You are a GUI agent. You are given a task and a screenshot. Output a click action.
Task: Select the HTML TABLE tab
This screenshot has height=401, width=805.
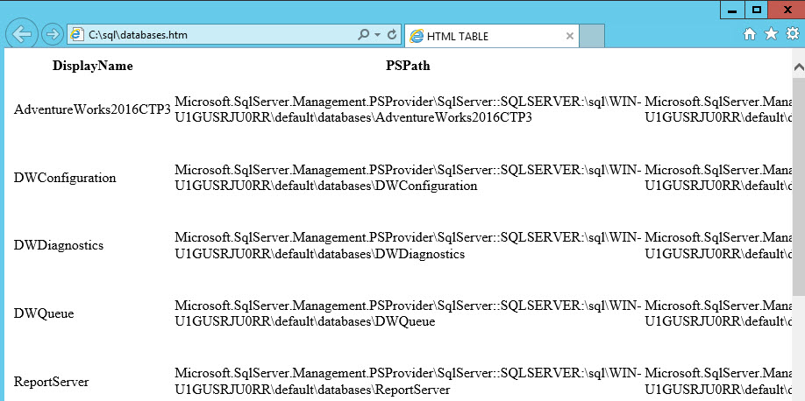tap(491, 37)
